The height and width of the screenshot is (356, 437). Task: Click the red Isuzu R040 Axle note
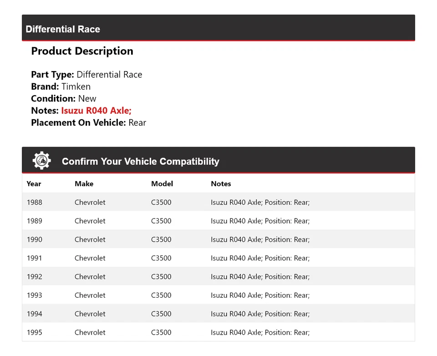pos(96,111)
